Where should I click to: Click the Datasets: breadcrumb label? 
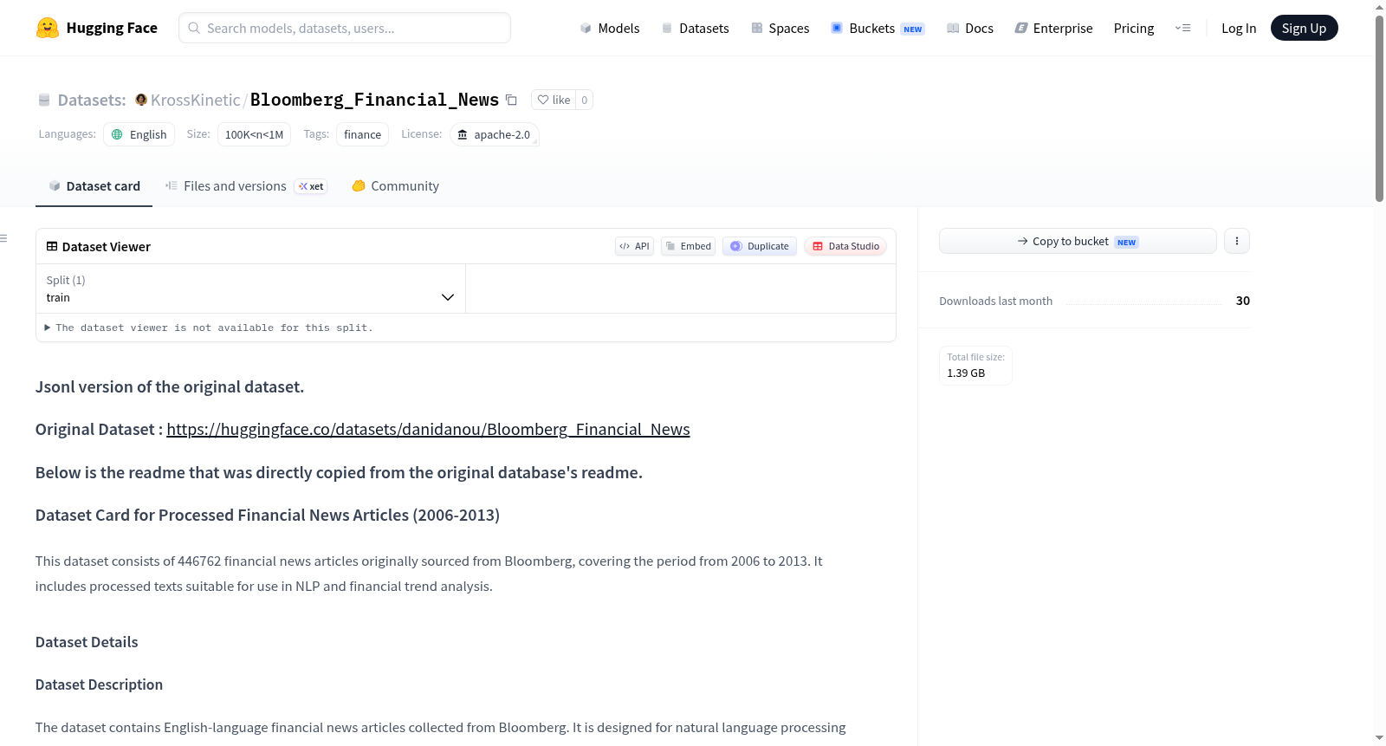pos(92,100)
